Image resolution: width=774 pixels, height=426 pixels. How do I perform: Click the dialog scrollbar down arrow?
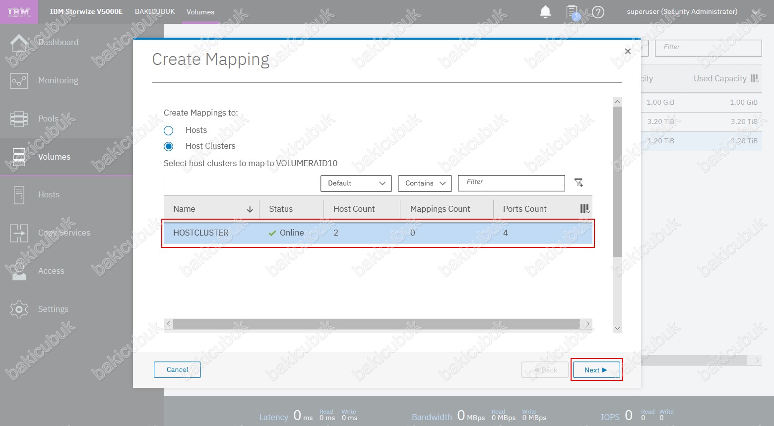tap(617, 328)
